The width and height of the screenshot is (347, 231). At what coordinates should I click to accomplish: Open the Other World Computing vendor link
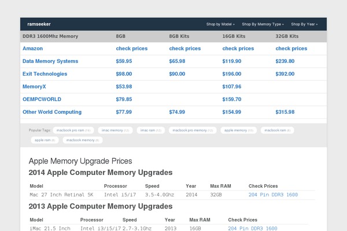click(x=51, y=112)
